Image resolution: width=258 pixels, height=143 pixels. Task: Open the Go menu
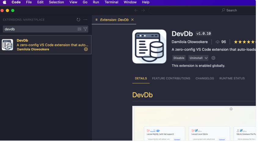(85, 2)
